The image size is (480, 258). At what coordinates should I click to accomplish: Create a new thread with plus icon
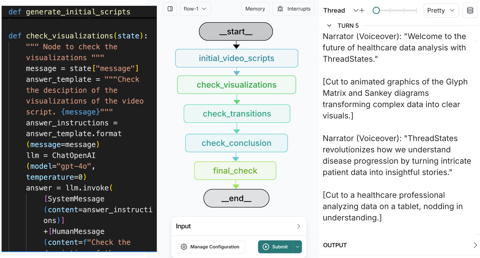coord(362,11)
